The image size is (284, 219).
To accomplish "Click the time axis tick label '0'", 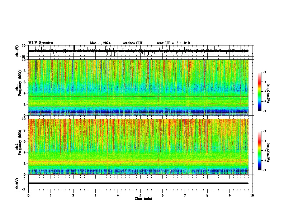I will 28,195.
